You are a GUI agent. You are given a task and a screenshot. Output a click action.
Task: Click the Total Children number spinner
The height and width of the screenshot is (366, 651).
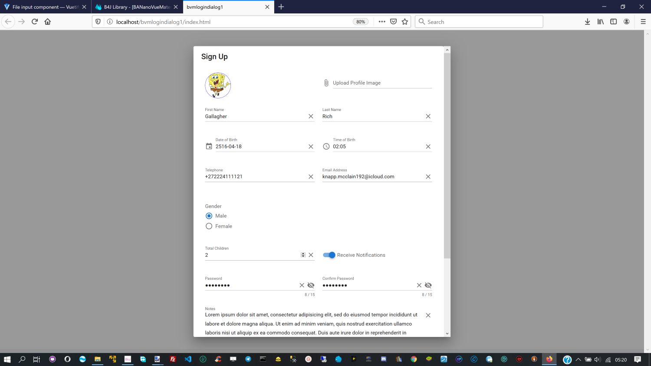(303, 255)
